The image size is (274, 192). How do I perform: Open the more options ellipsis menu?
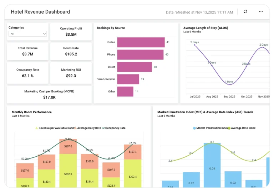(261, 12)
